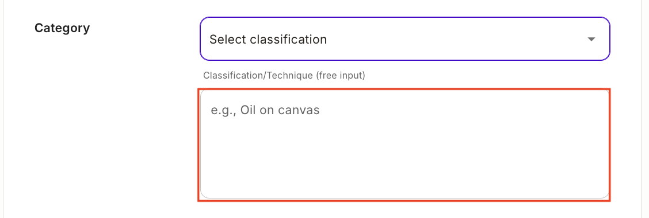Click inside the red-highlighted technique box
The height and width of the screenshot is (218, 649).
click(x=405, y=143)
